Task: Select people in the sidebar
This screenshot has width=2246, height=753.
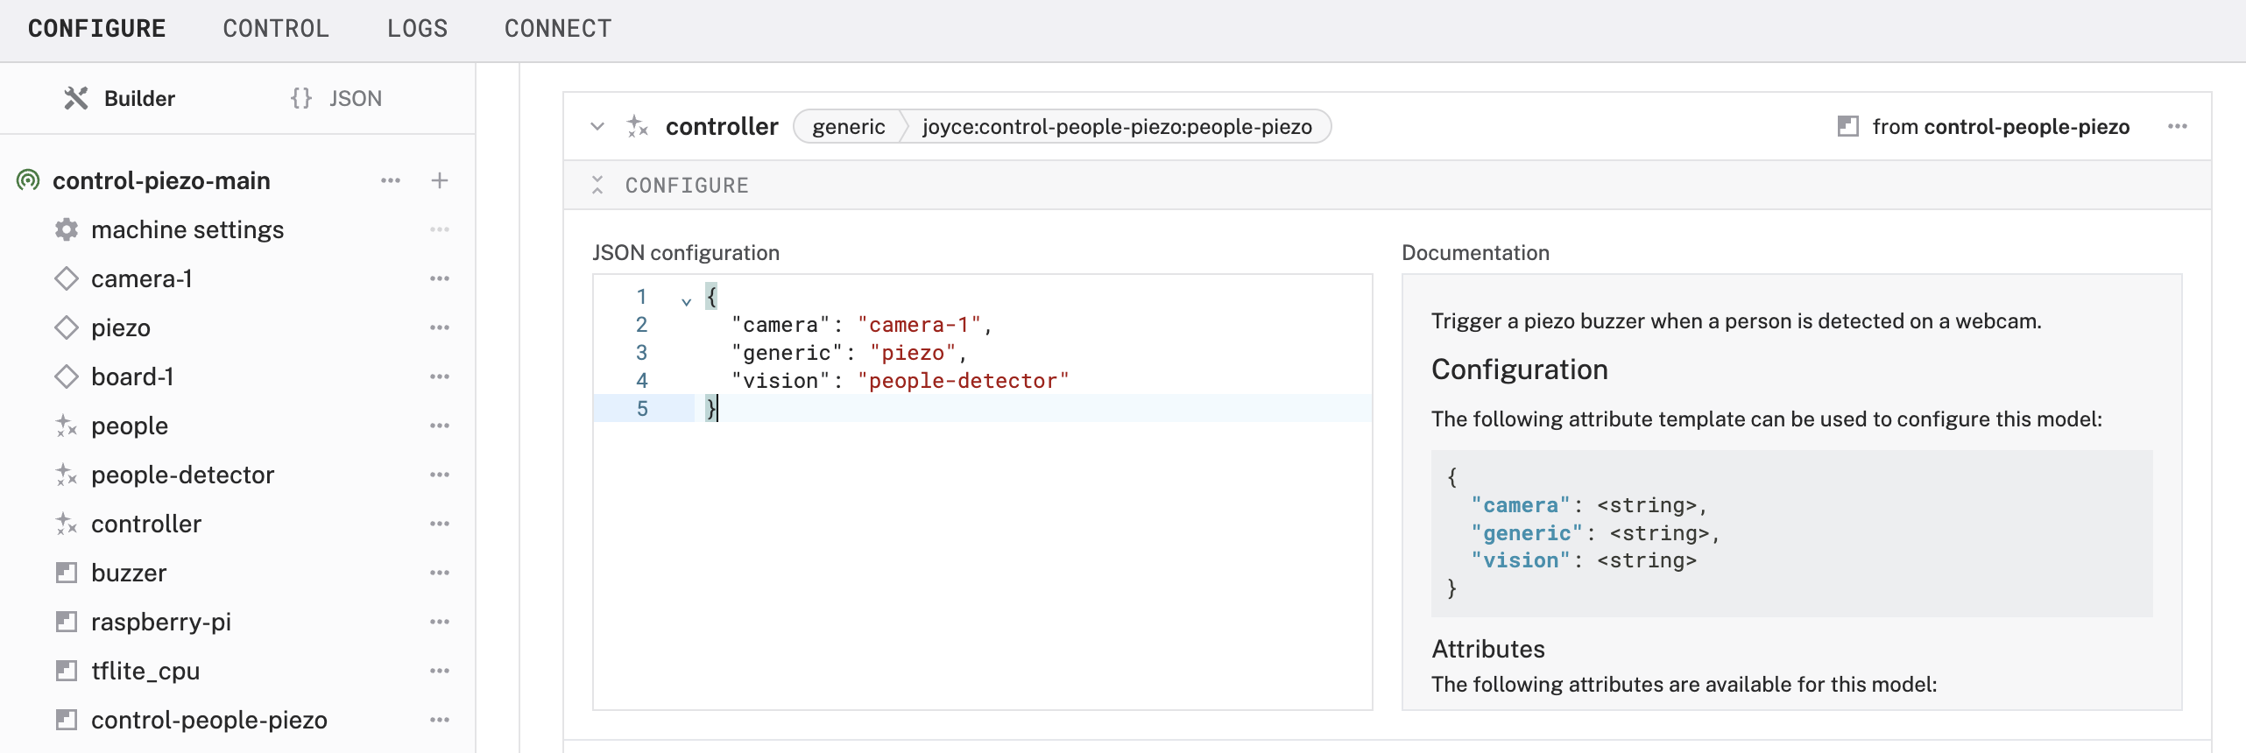Action: (x=130, y=426)
